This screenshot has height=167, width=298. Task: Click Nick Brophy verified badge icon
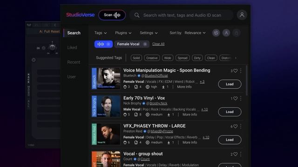point(144,103)
